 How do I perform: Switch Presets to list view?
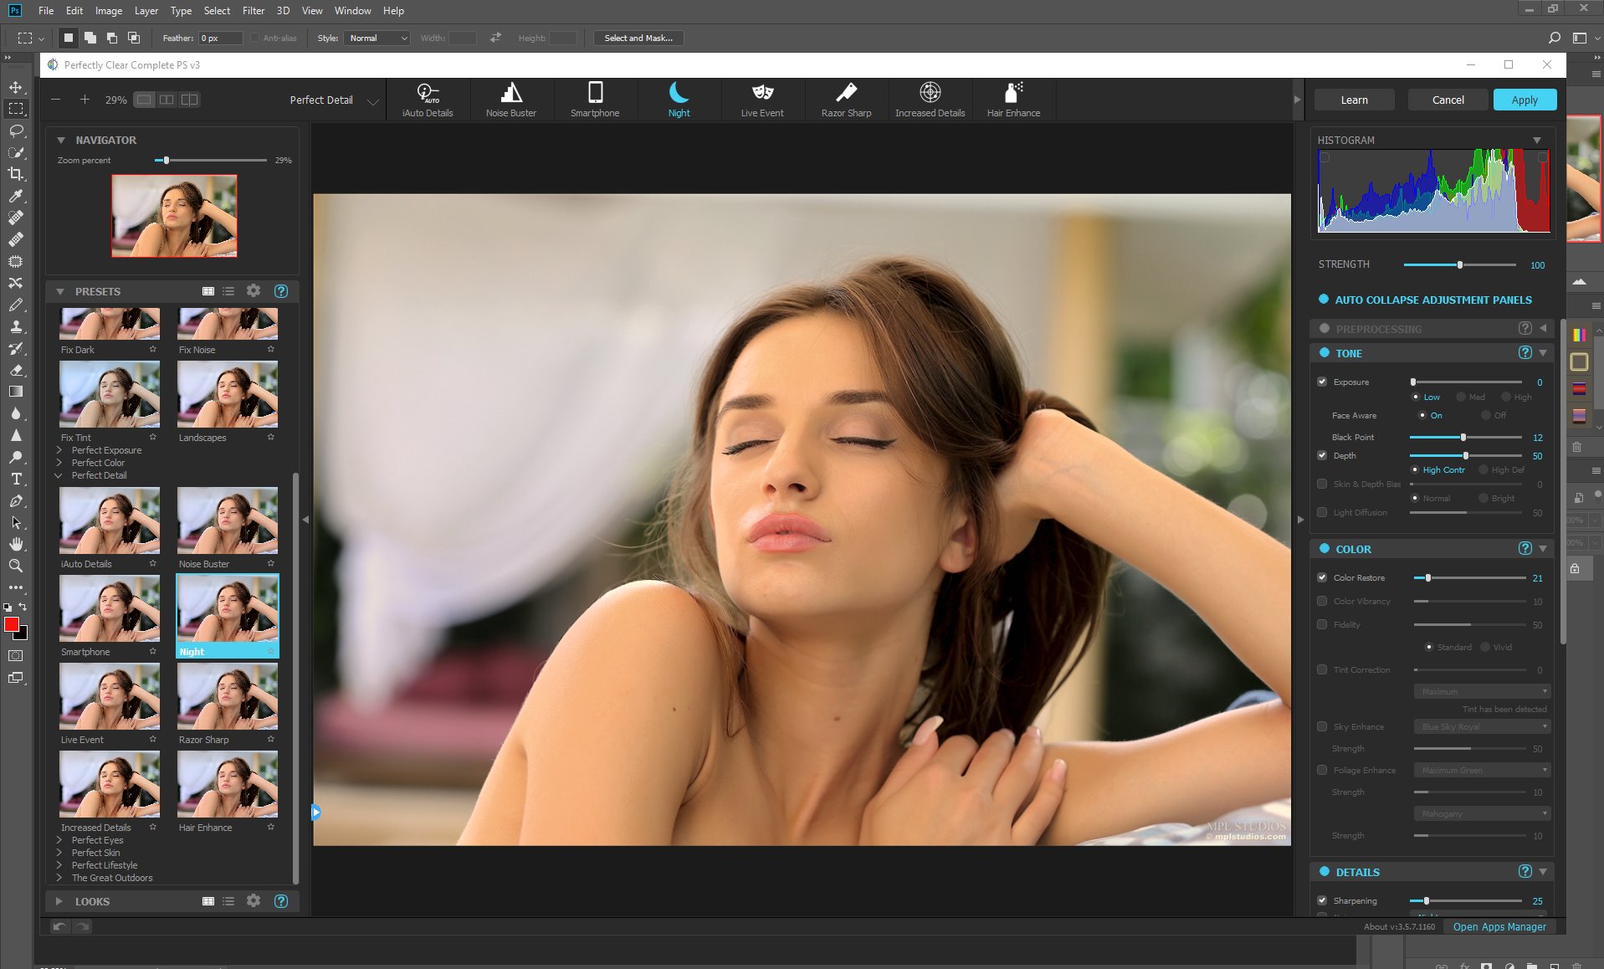[228, 291]
